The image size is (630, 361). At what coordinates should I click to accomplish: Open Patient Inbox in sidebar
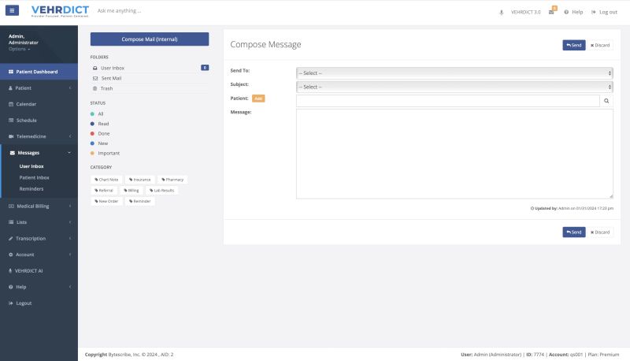[34, 177]
